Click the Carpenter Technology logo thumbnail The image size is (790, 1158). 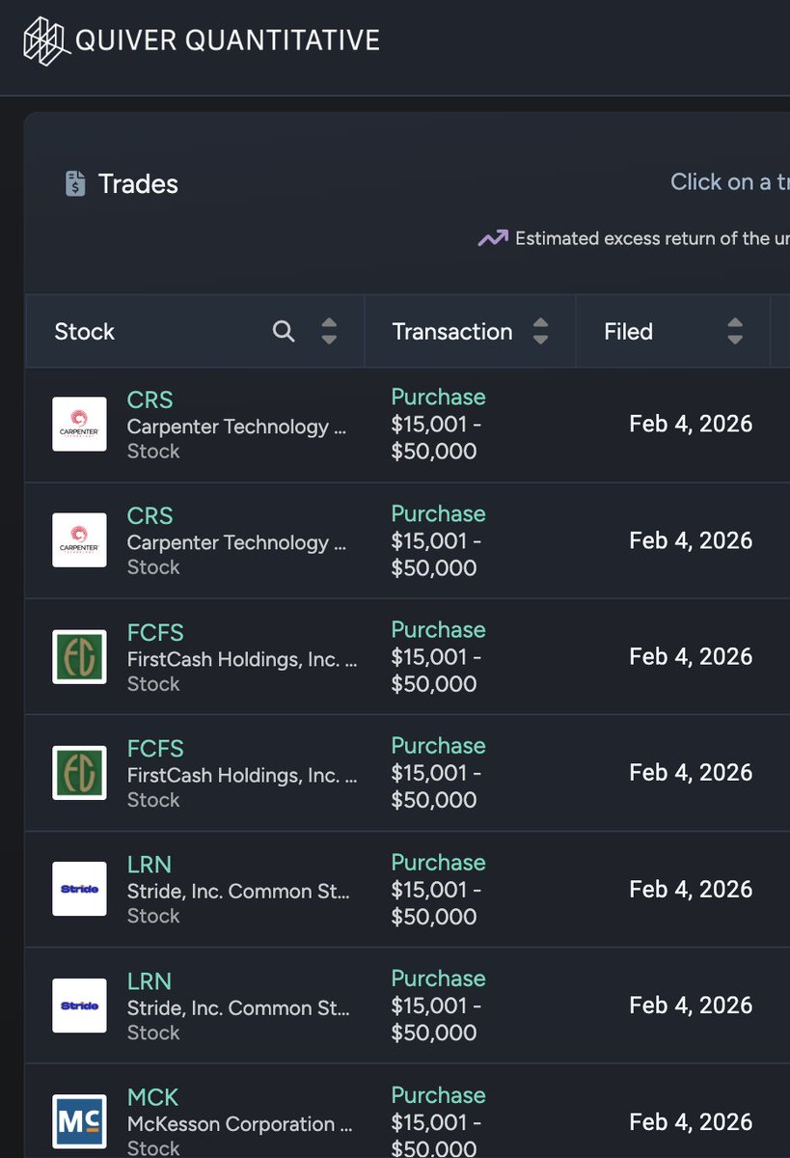pos(78,425)
